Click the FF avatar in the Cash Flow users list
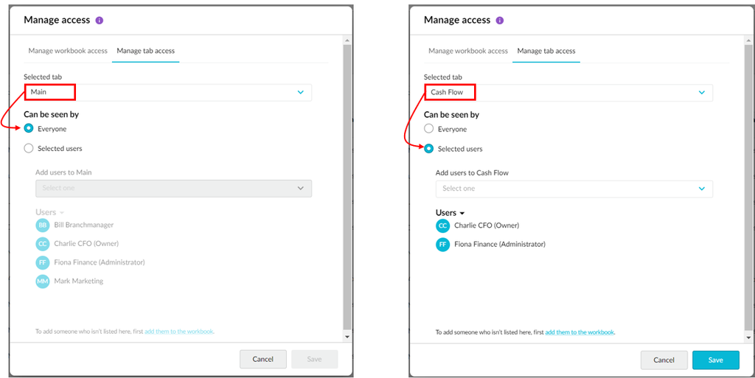Screen dimensions: 755x378 [x=442, y=245]
